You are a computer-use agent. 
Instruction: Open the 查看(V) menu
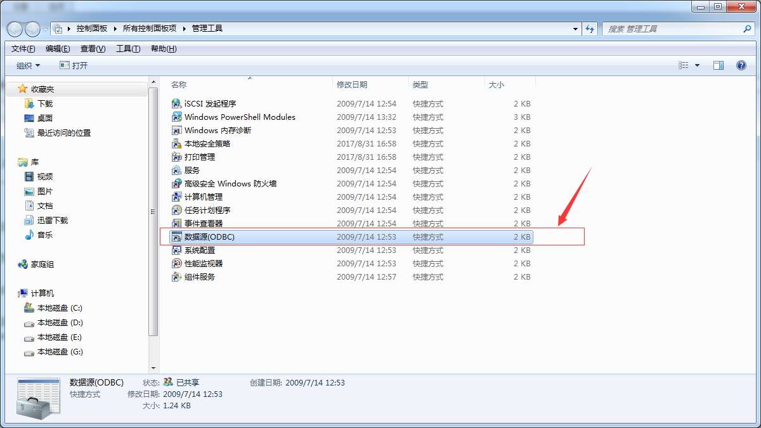coord(93,49)
